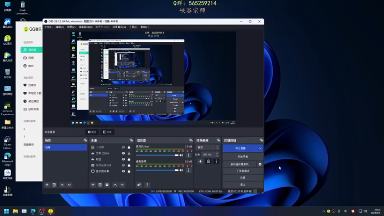The height and width of the screenshot is (216, 384).
Task: Open advanced audio properties gears in mixer
Action: coord(139,185)
